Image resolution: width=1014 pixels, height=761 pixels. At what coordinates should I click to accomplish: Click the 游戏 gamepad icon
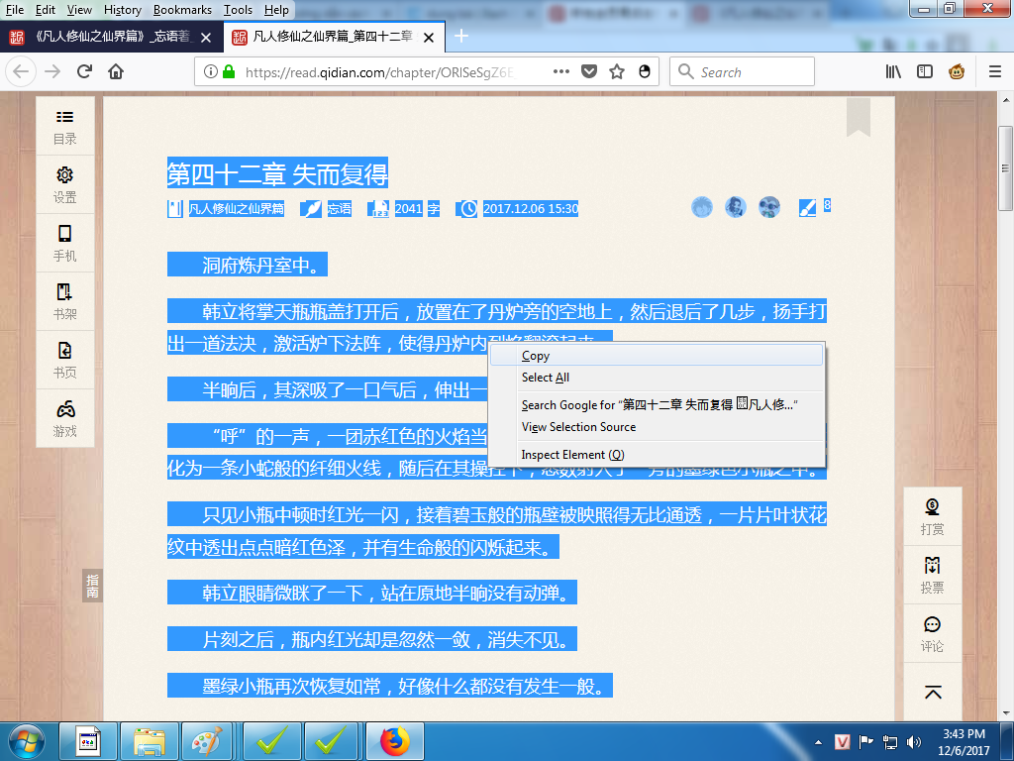click(x=65, y=418)
